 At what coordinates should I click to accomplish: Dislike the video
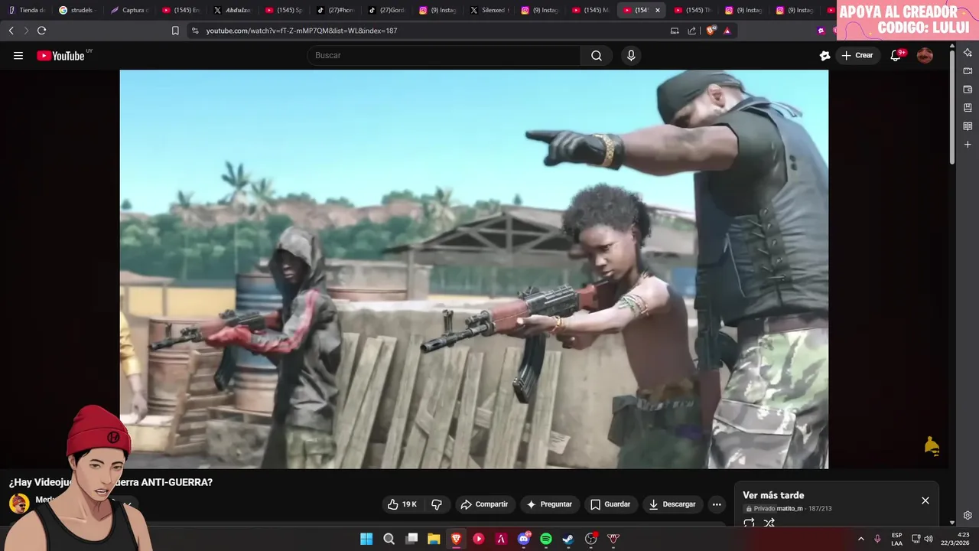pyautogui.click(x=437, y=504)
